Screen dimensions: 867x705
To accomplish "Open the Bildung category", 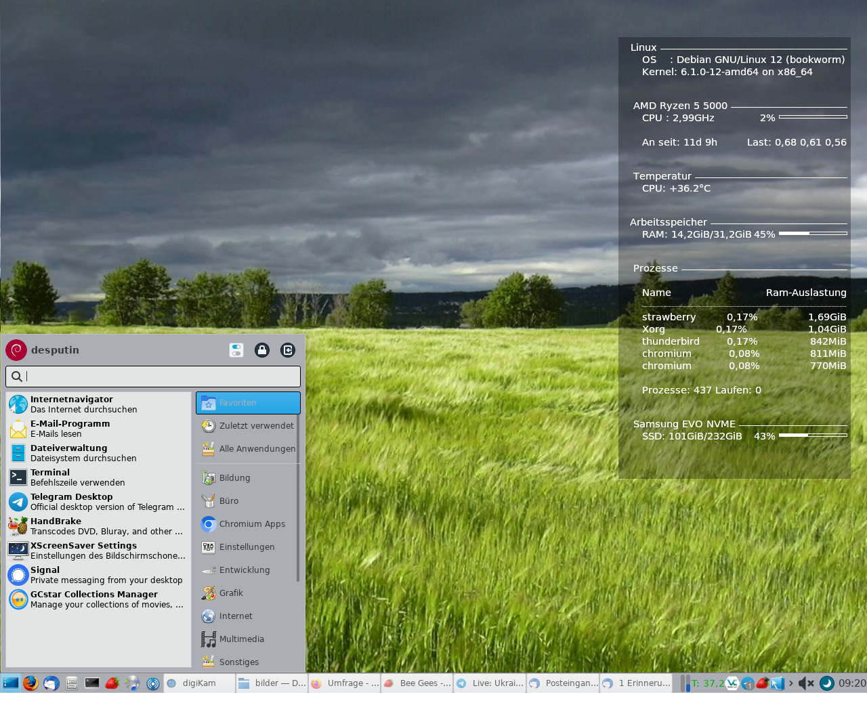I will pyautogui.click(x=248, y=478).
